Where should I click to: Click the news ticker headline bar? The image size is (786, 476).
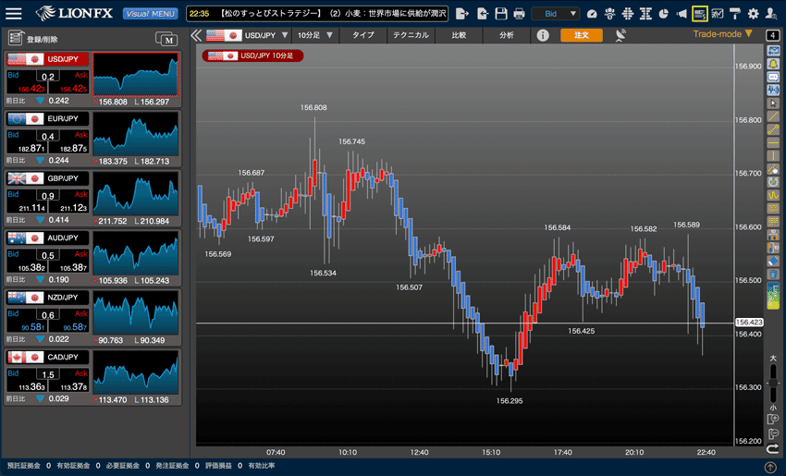click(x=317, y=14)
